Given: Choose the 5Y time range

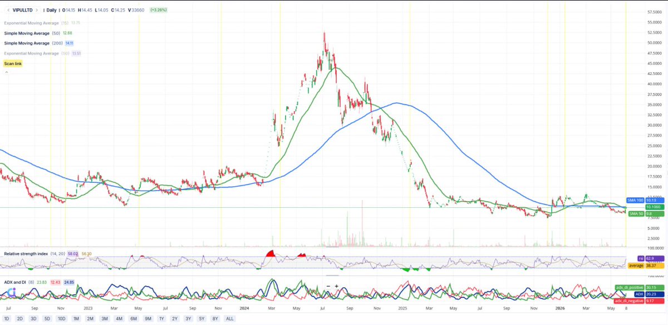Looking at the screenshot, I should tap(202, 319).
